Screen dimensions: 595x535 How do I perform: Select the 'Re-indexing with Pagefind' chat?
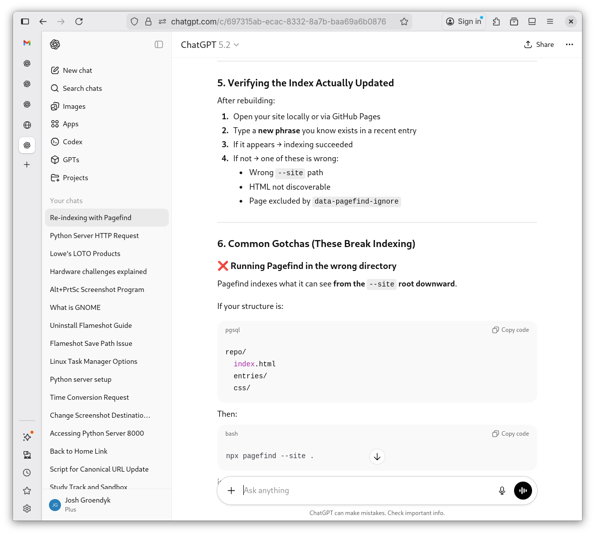[x=90, y=218]
